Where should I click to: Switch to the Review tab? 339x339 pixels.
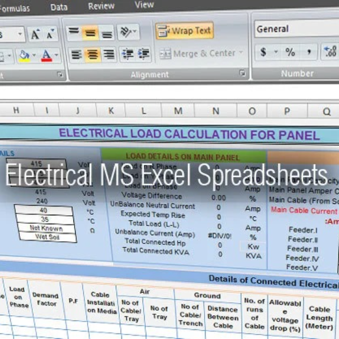pyautogui.click(x=101, y=6)
